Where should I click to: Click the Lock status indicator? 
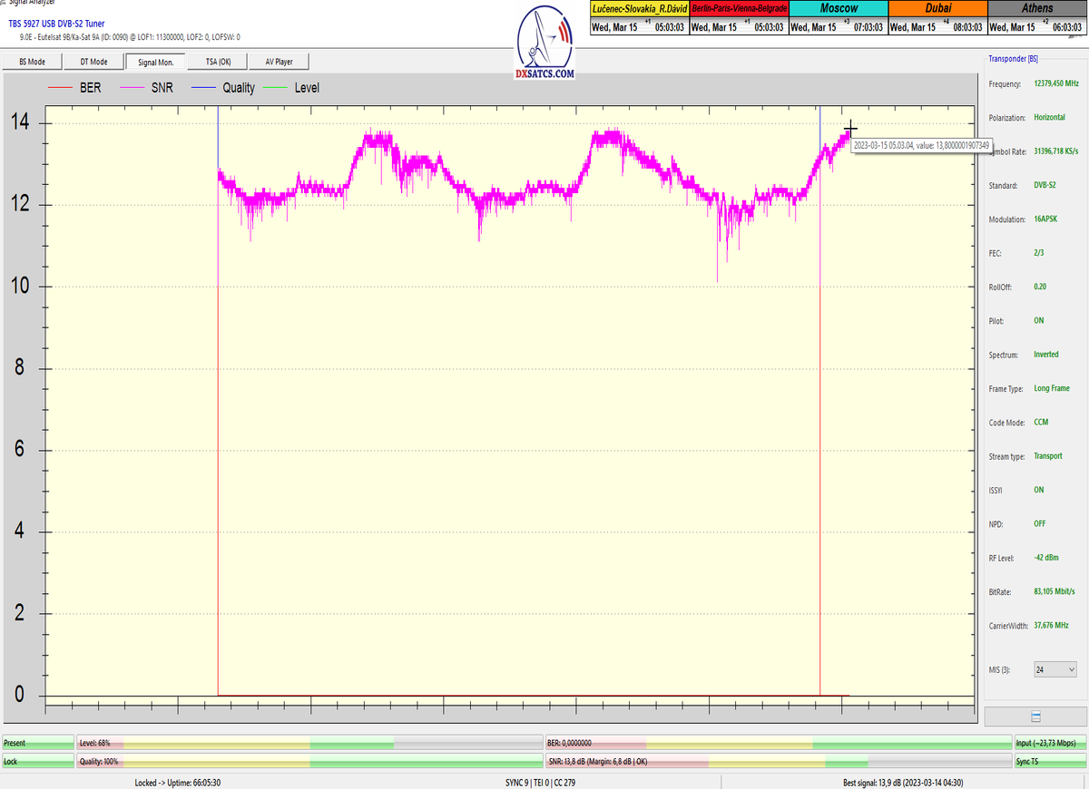37,762
